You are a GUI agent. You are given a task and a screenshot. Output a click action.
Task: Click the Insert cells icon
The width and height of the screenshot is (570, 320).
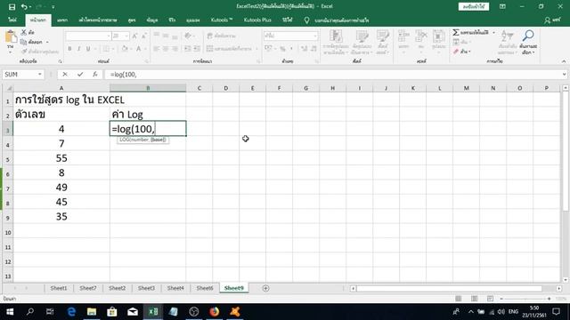coord(403,36)
